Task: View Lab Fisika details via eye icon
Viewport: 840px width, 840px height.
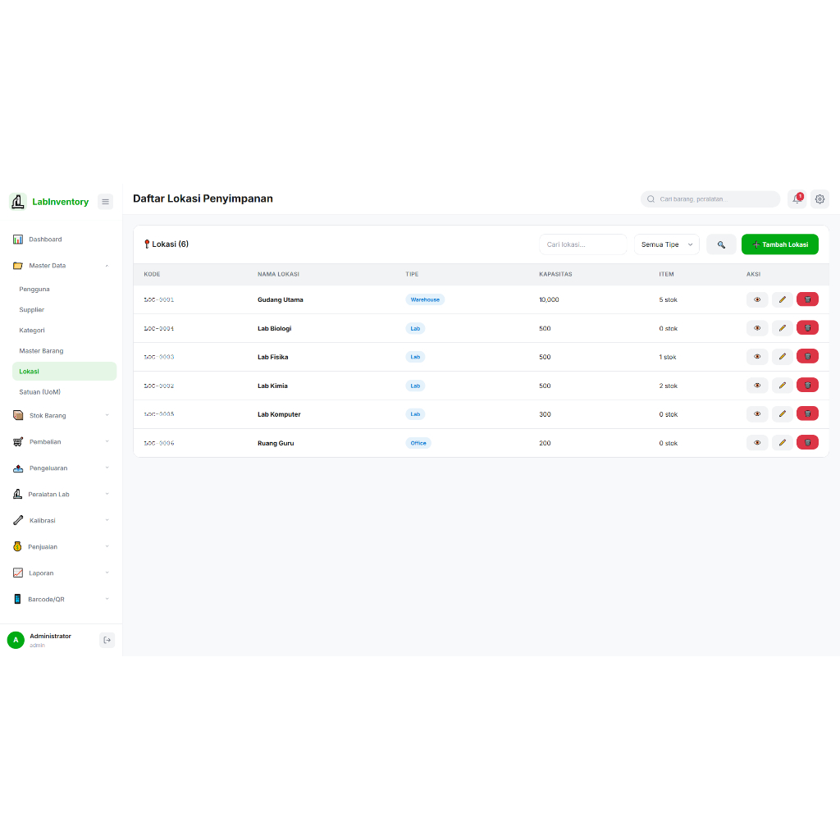Action: click(x=757, y=356)
